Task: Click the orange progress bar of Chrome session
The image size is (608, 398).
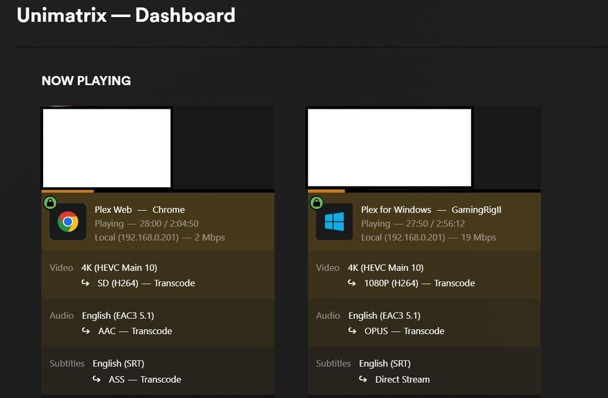Action: 67,191
